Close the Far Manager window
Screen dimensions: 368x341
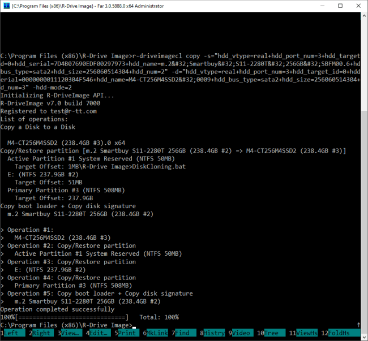(358, 6)
